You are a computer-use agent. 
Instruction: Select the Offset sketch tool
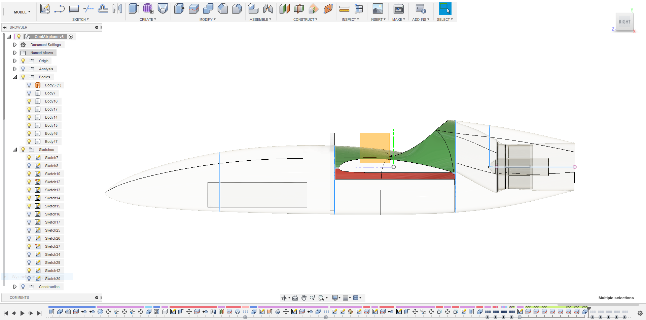103,9
